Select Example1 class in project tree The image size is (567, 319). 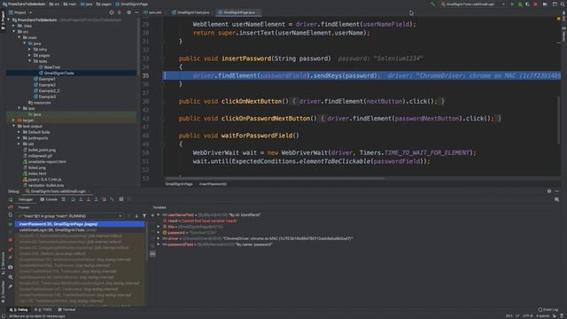tap(47, 79)
